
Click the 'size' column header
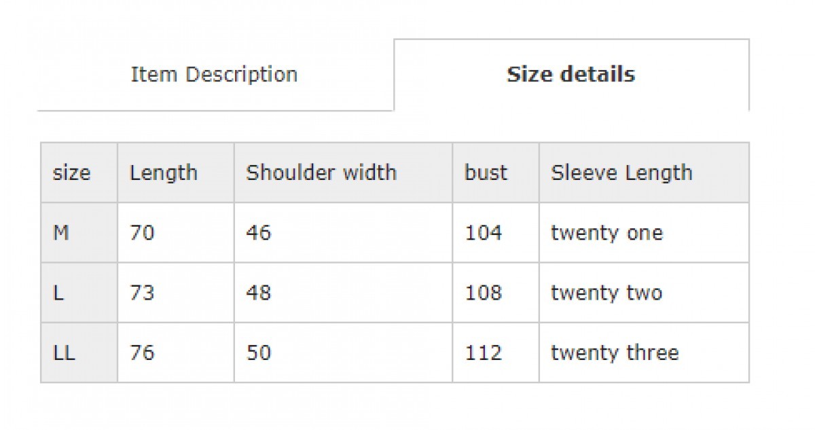pyautogui.click(x=71, y=173)
